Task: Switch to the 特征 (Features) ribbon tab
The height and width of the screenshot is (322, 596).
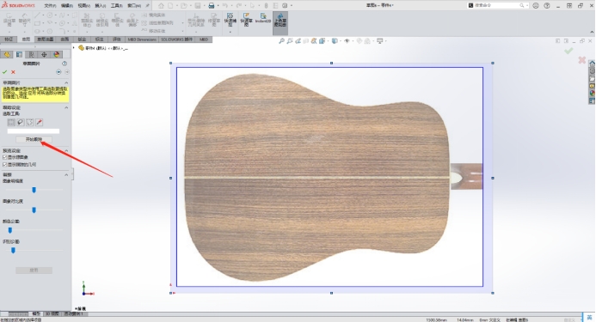Action: pos(9,39)
